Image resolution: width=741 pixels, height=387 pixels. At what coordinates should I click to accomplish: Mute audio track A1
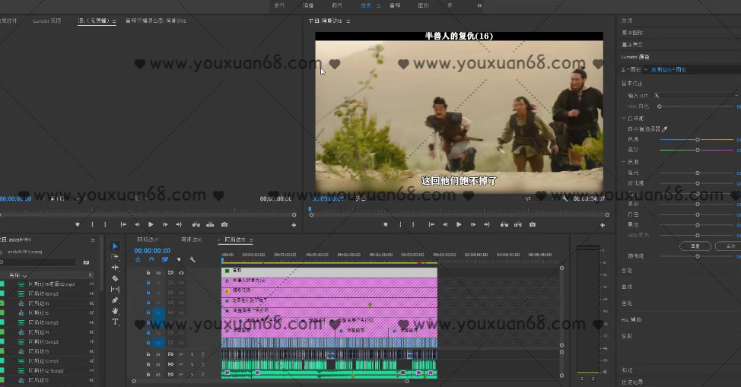pyautogui.click(x=182, y=354)
